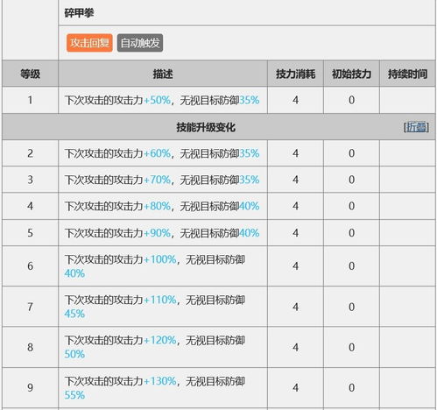Click the 技力消耗 column header

[295, 74]
